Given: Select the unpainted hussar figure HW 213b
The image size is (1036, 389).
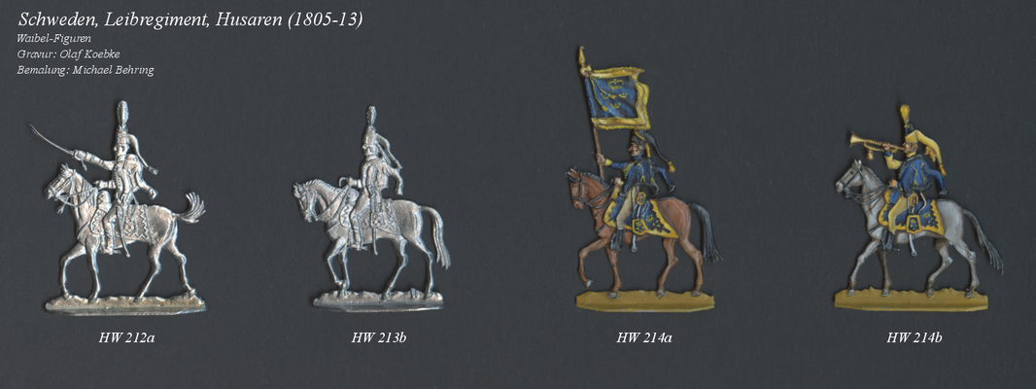Looking at the screenshot, I should click(x=373, y=208).
